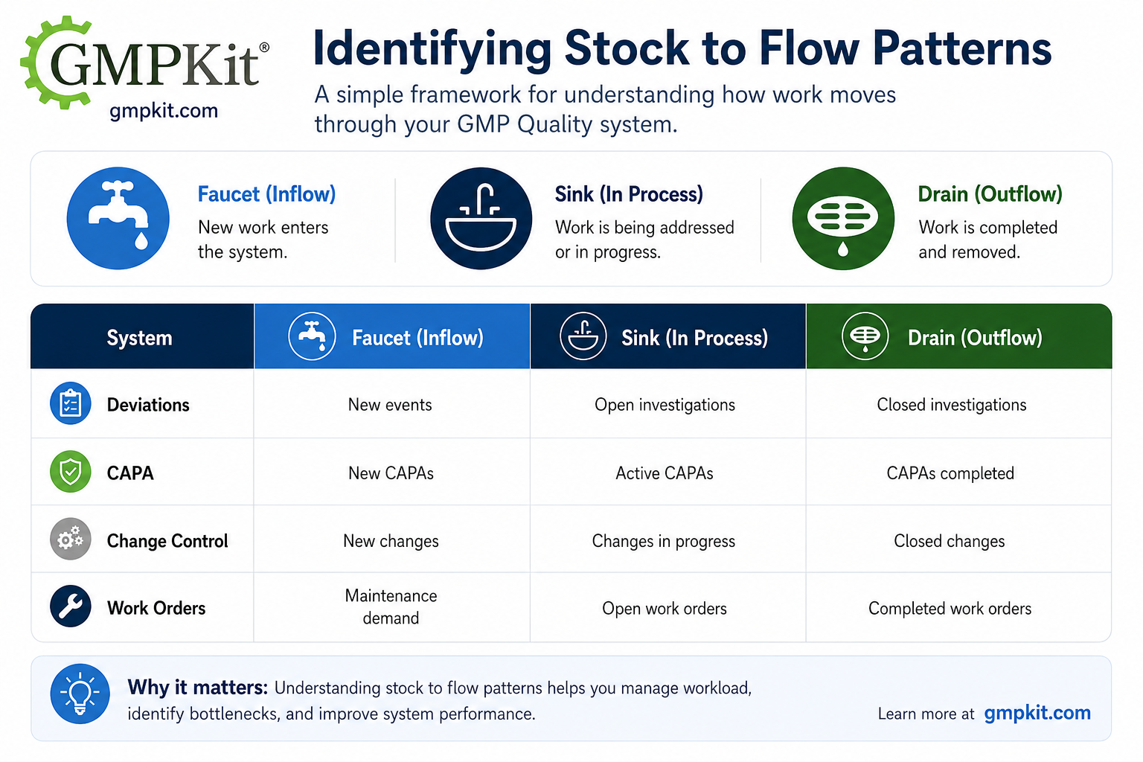
Task: Select the New CAPAs cell
Action: tap(391, 473)
